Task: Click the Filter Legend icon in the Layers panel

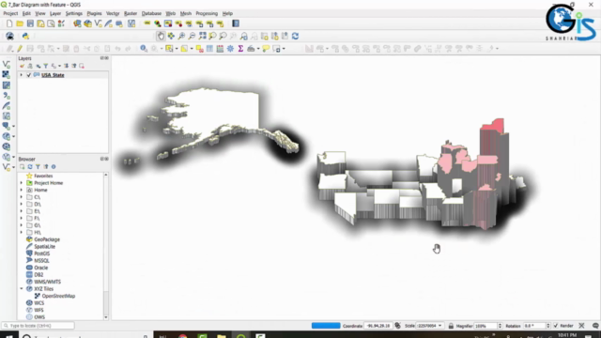Action: pyautogui.click(x=46, y=66)
